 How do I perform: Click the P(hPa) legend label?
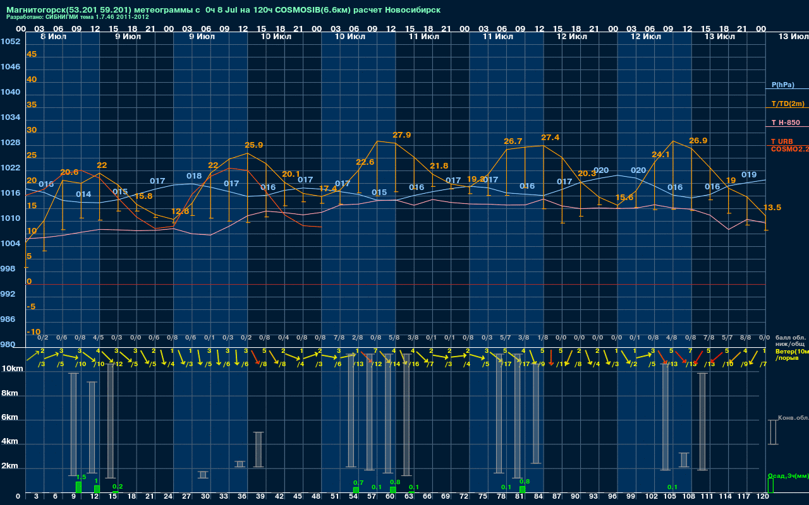782,85
